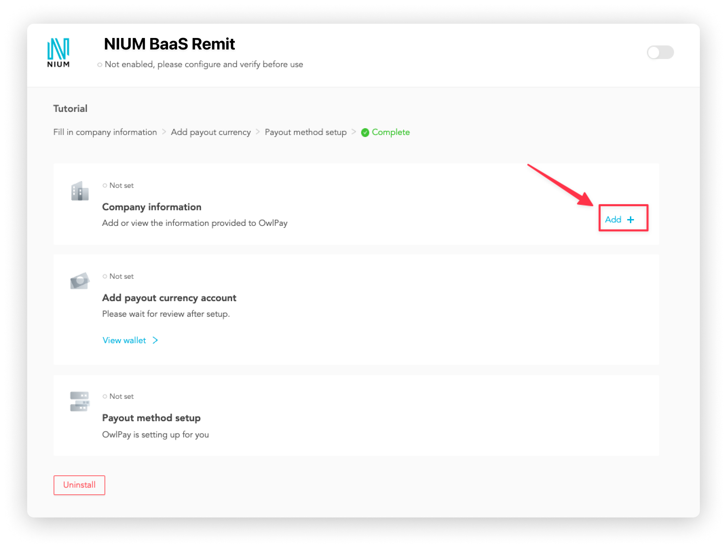This screenshot has width=727, height=548.
Task: Click the NIUM BaaS Remit title
Action: coord(169,44)
